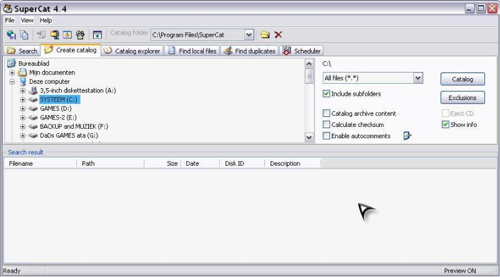Open the View menu
The width and height of the screenshot is (500, 277).
[x=27, y=20]
